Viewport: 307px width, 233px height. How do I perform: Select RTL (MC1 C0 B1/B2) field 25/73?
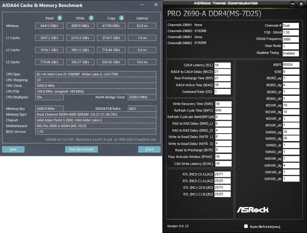(x=223, y=187)
